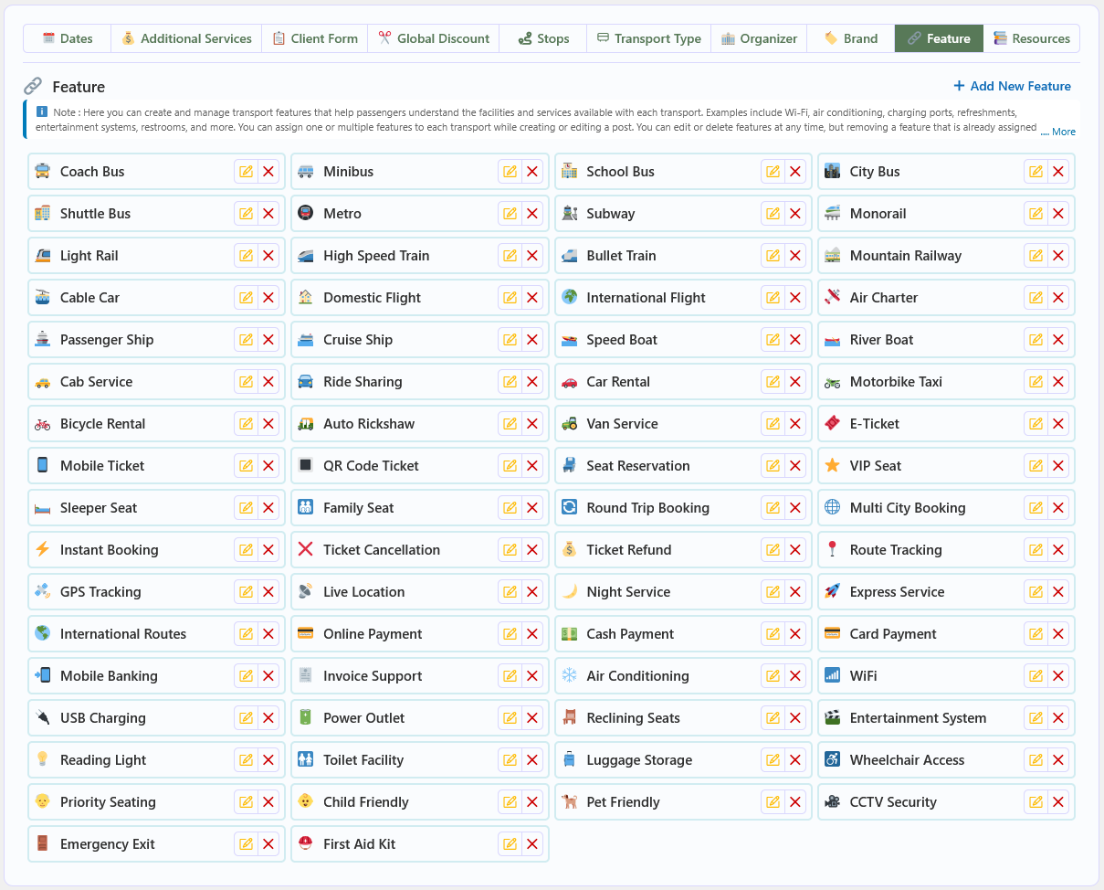Open the Resources tab
The width and height of the screenshot is (1104, 890).
pos(1032,38)
